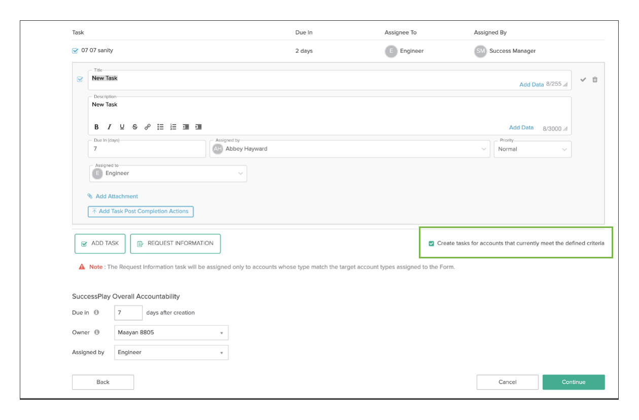Apply italic formatting in Description toolbar

pyautogui.click(x=109, y=127)
